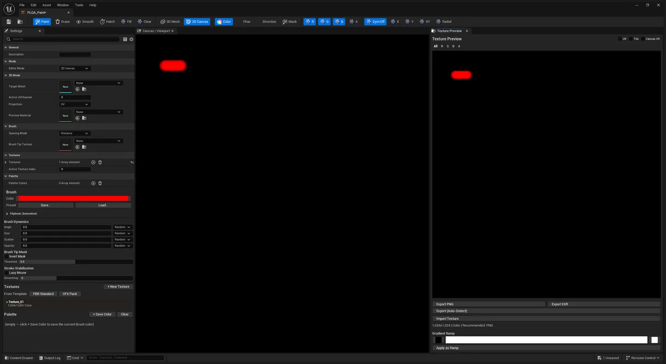Reset the Textures property to default

point(132,162)
